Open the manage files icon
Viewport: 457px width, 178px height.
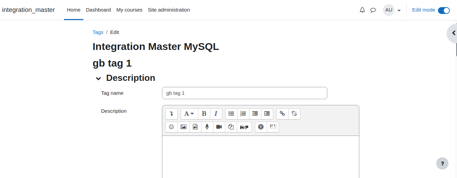[x=231, y=127]
